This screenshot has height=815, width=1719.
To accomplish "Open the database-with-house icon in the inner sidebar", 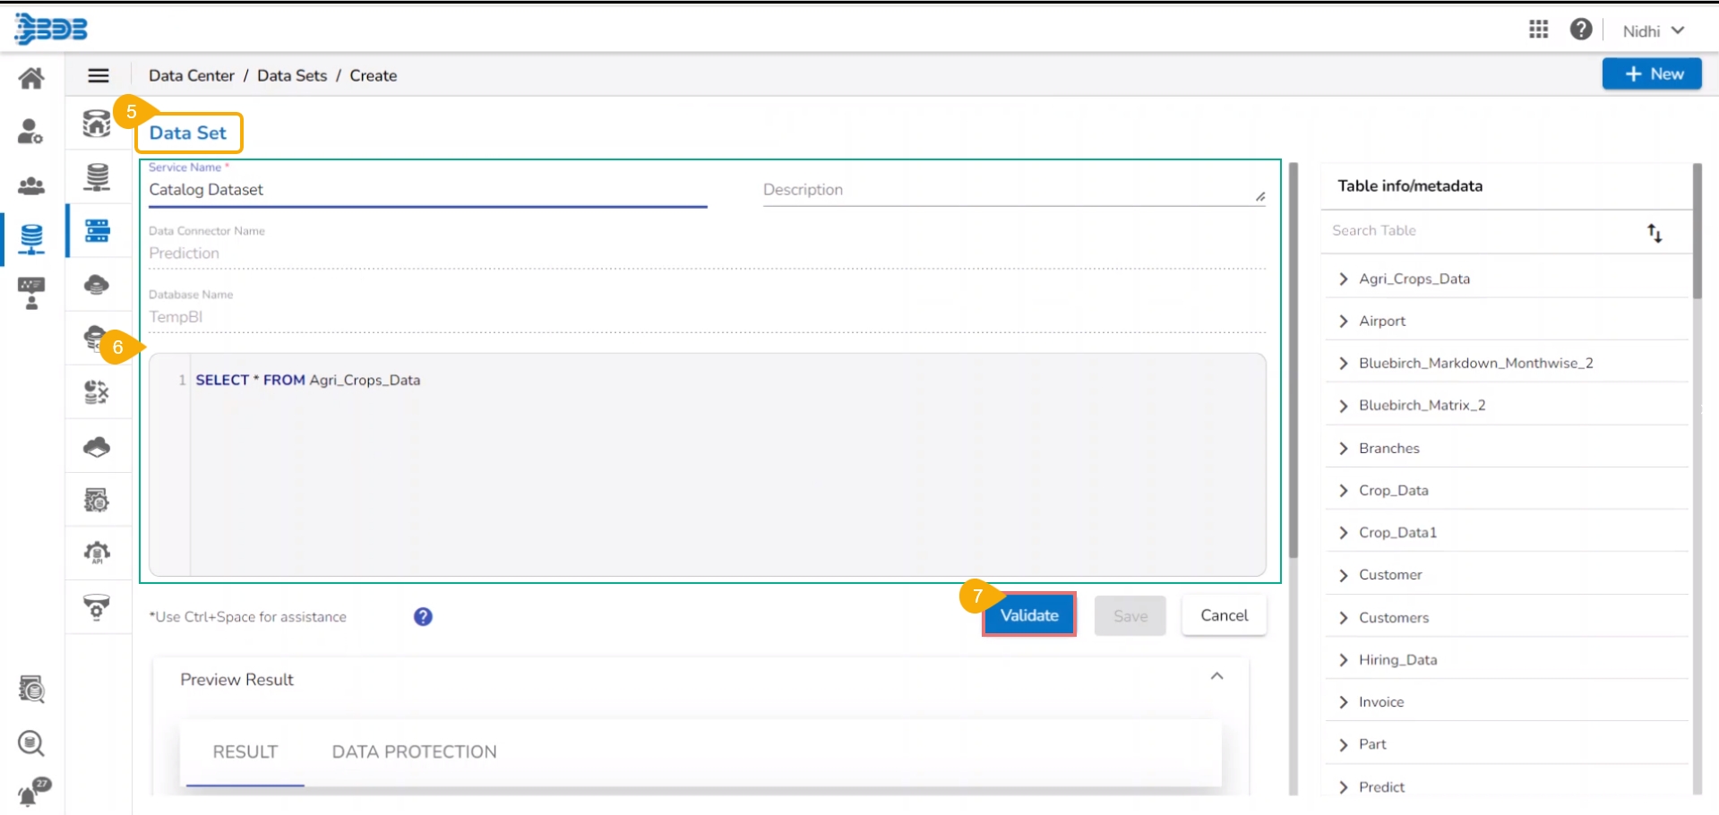I will click(97, 124).
